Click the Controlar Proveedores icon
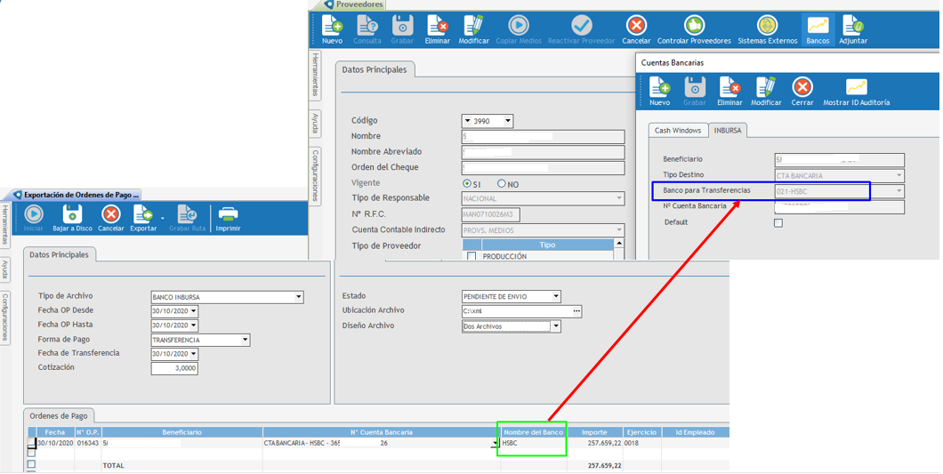 point(693,28)
